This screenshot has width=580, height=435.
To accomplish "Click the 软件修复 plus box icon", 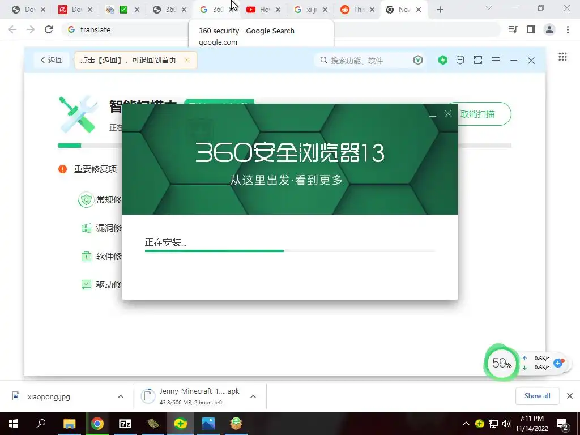I will [86, 257].
